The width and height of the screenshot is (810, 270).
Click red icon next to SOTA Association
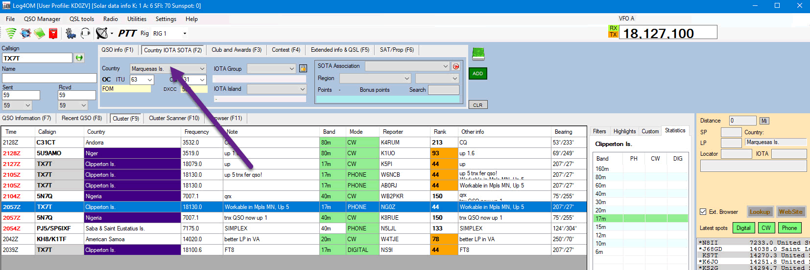click(455, 66)
